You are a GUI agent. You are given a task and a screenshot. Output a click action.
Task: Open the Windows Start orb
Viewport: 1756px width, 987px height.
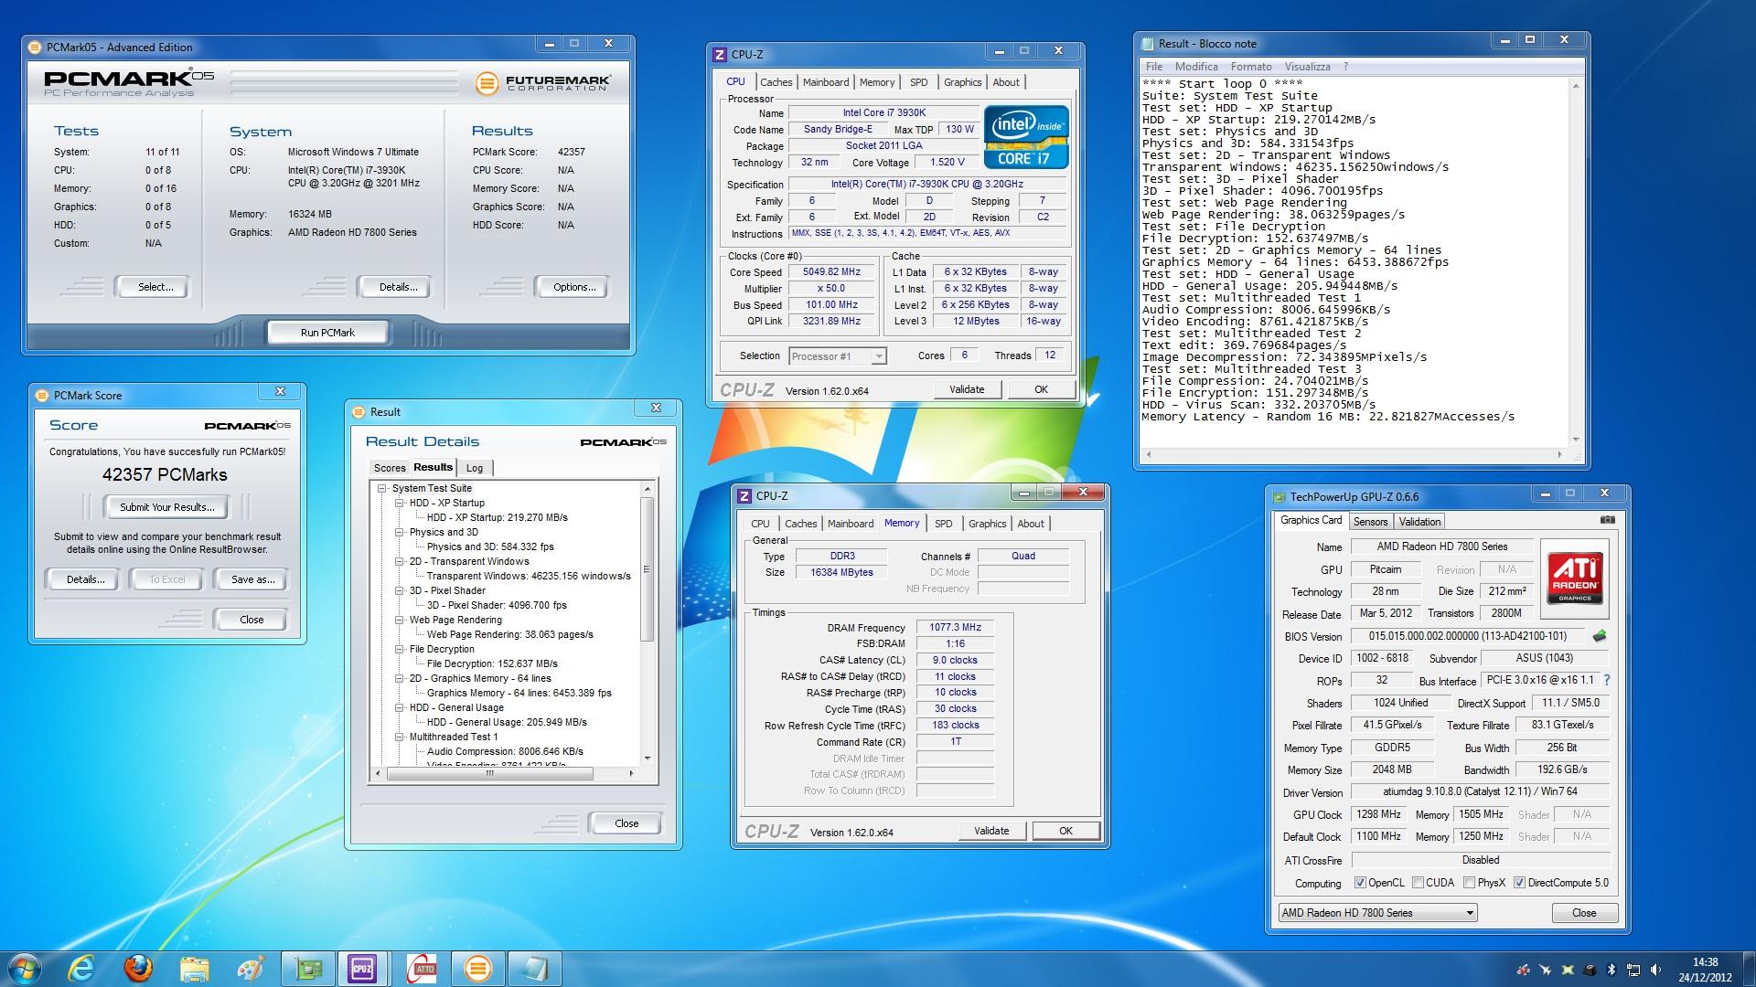24,969
